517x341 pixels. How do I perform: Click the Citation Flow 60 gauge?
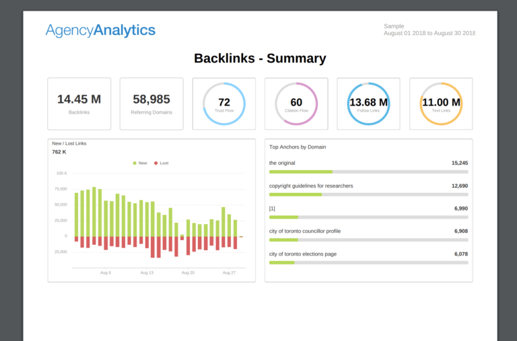[296, 104]
